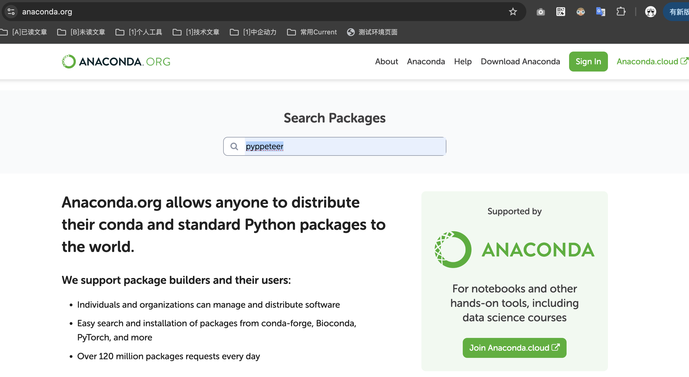Click the search magnifier icon

point(234,146)
